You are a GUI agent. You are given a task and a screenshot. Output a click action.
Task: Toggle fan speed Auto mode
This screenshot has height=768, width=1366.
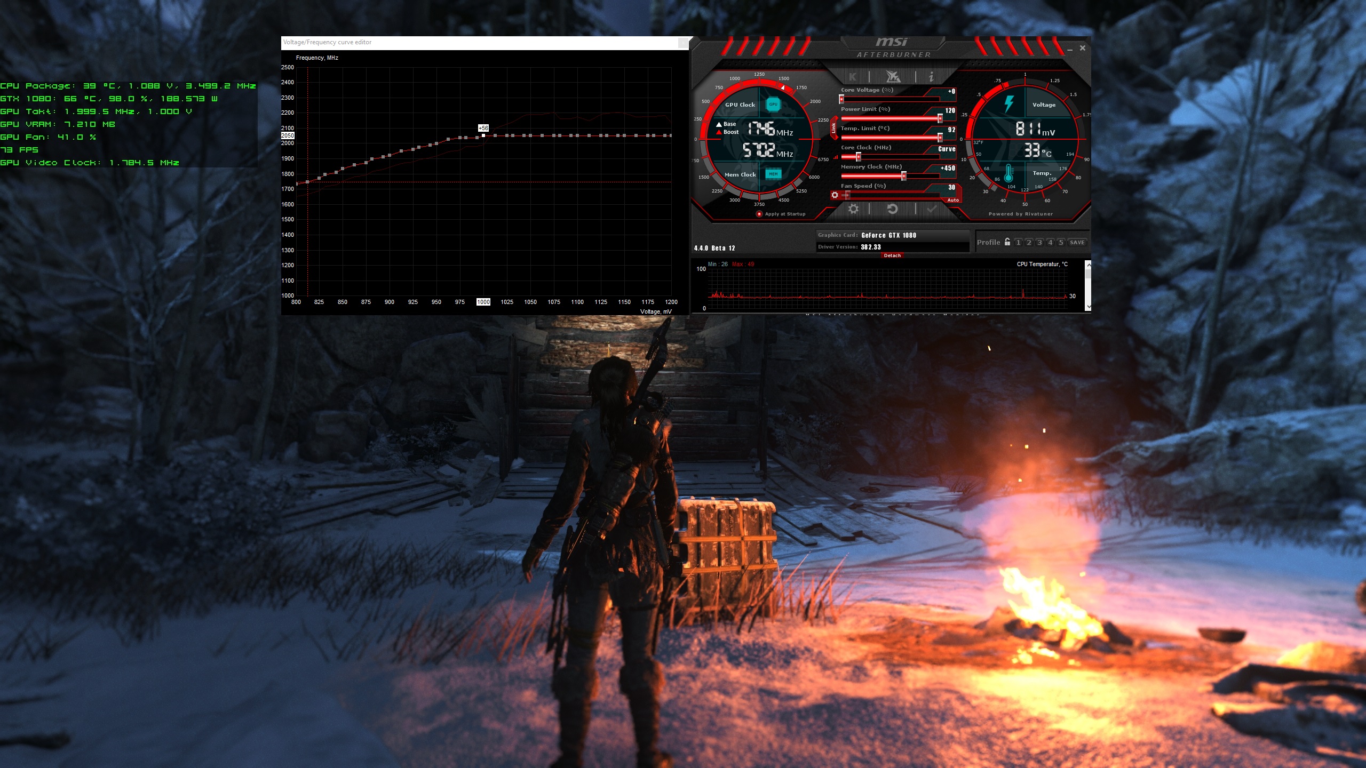pos(953,200)
